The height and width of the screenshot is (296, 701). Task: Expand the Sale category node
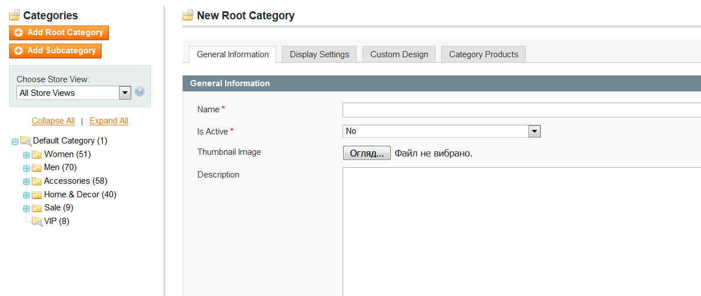[26, 208]
